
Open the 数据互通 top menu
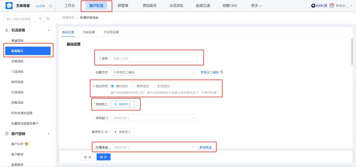[203, 6]
